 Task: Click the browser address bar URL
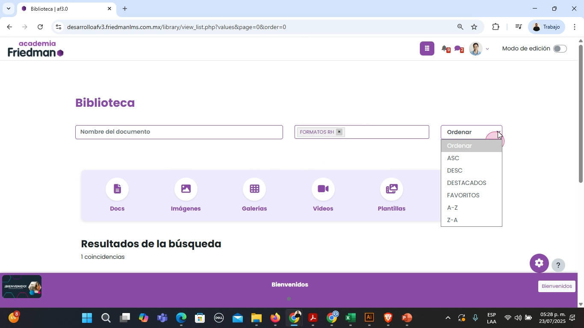click(177, 27)
